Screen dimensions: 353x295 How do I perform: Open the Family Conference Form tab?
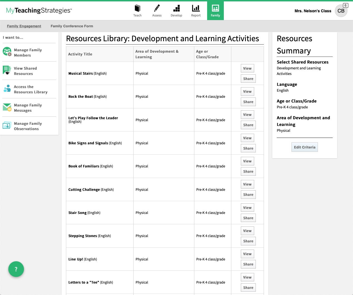(72, 26)
